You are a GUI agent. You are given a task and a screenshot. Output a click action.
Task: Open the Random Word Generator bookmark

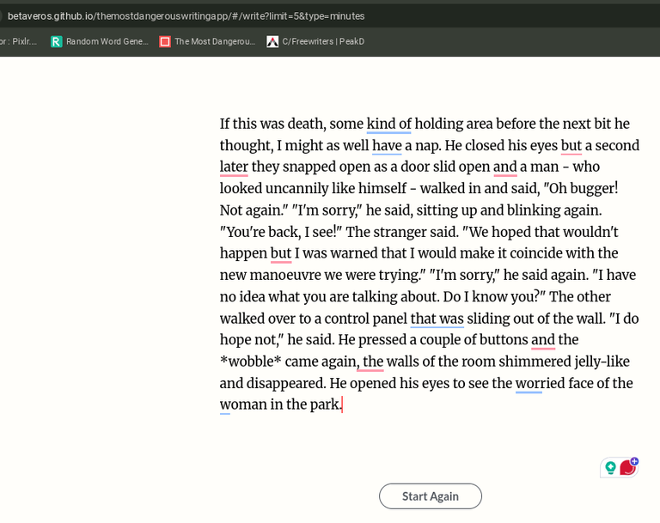tap(100, 41)
